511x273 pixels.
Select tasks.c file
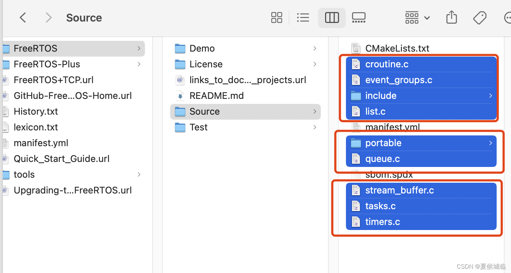coord(421,206)
